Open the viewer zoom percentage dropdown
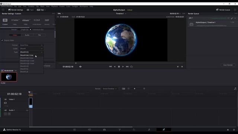Image resolution: width=238 pixels, height=134 pixels. pos(60,13)
